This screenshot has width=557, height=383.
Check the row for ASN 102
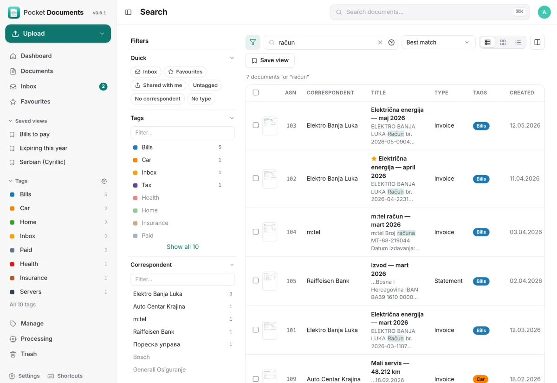click(256, 178)
